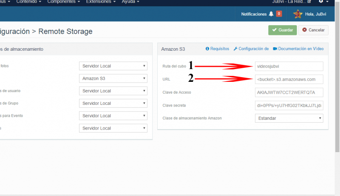Click the Requisitos info icon
340x196 pixels.
(x=207, y=49)
